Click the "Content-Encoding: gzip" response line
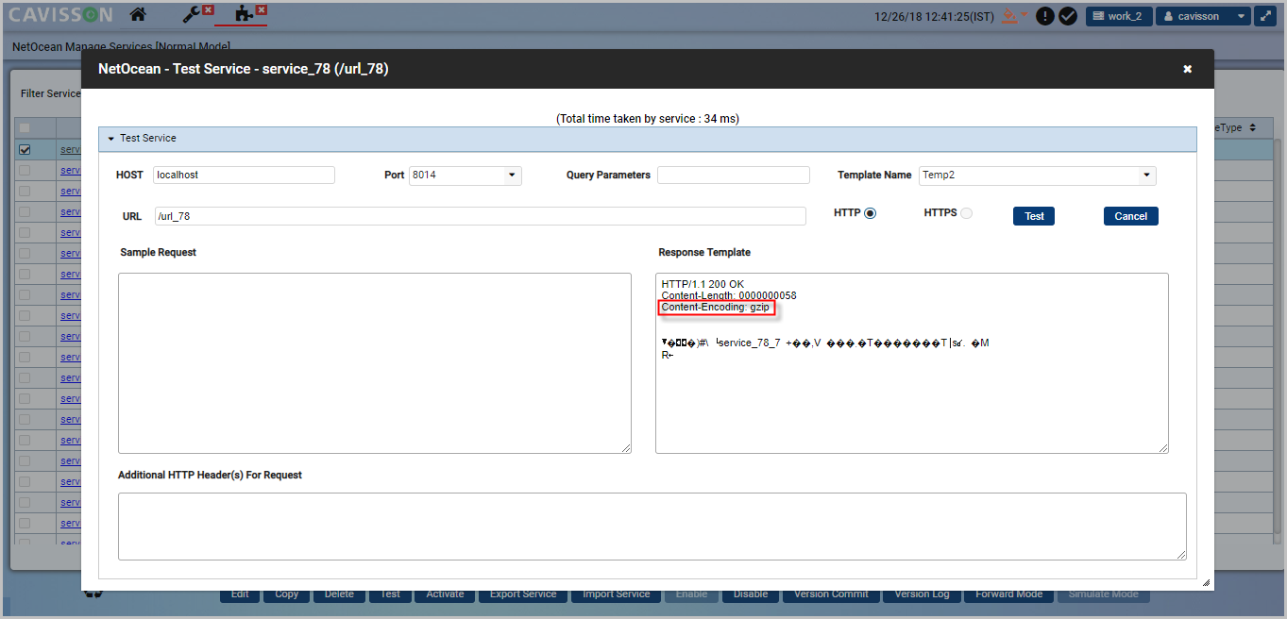Image resolution: width=1287 pixels, height=619 pixels. pyautogui.click(x=716, y=308)
